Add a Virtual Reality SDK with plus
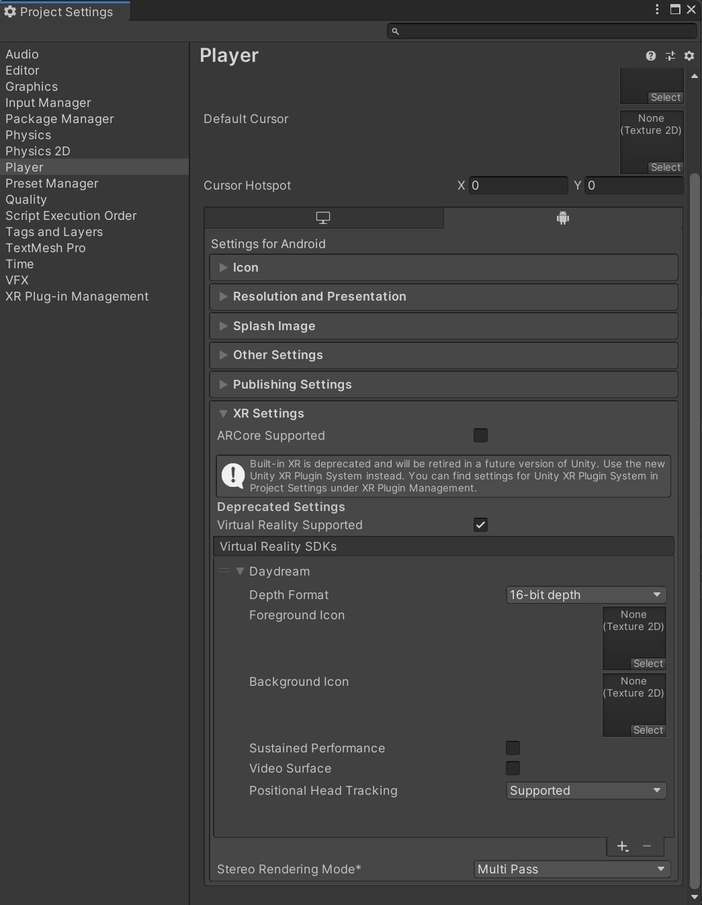Screen dimensions: 702x905 623,847
